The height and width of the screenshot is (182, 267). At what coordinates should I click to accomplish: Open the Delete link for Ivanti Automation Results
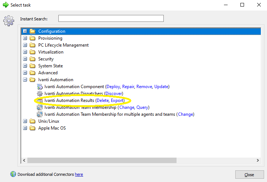[x=103, y=100]
